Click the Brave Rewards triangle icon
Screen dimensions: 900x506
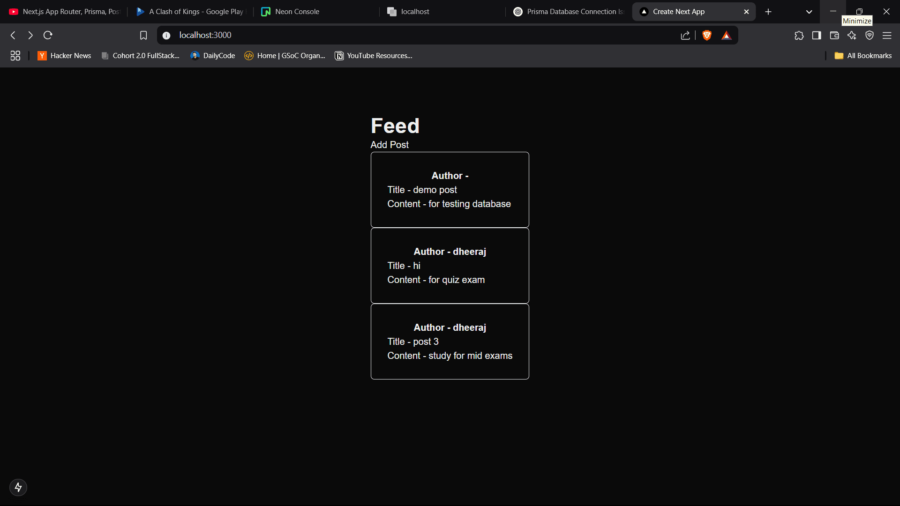point(727,35)
